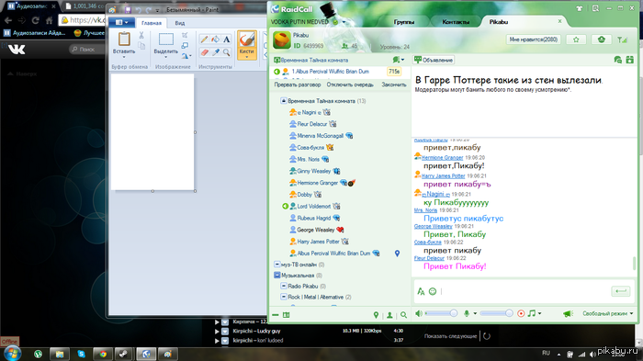Select the Eraser tool in Paint
The height and width of the screenshot is (361, 643).
(x=204, y=52)
